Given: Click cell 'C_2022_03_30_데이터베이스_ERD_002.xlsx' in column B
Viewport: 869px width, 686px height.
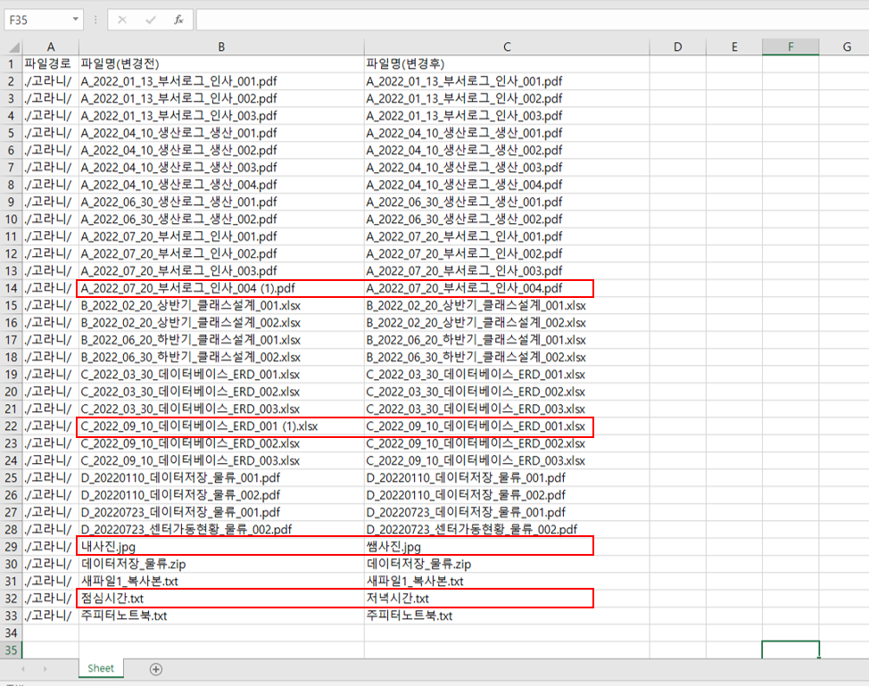Looking at the screenshot, I should pyautogui.click(x=221, y=392).
